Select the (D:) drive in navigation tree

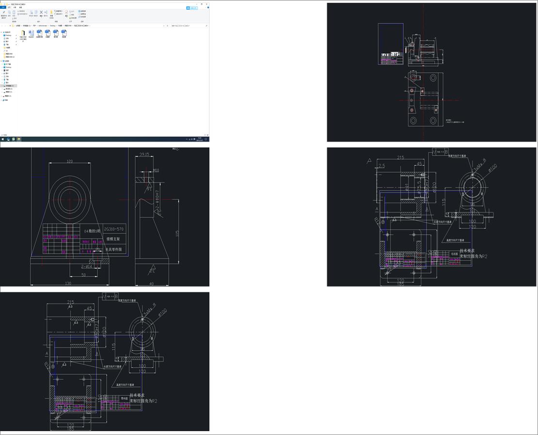tap(9, 89)
